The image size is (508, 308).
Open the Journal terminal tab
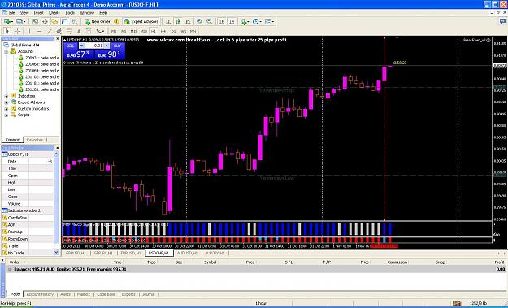pyautogui.click(x=149, y=294)
